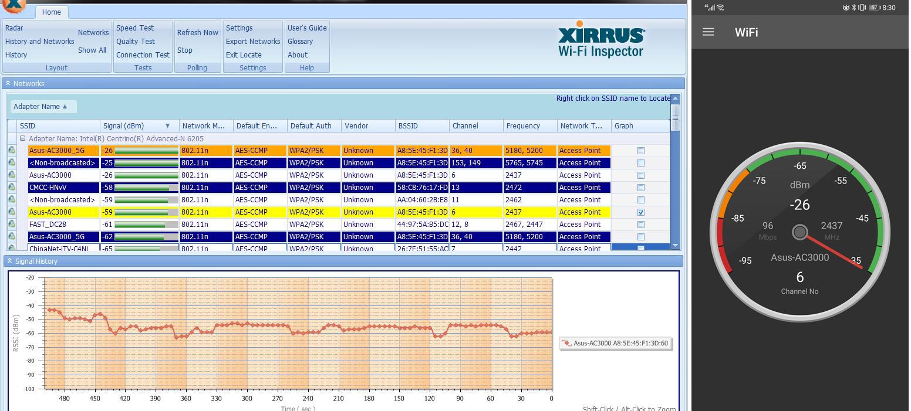Screen dimensions: 911x411
Task: Tap Bluetooth icon in phone status bar
Action: (854, 8)
